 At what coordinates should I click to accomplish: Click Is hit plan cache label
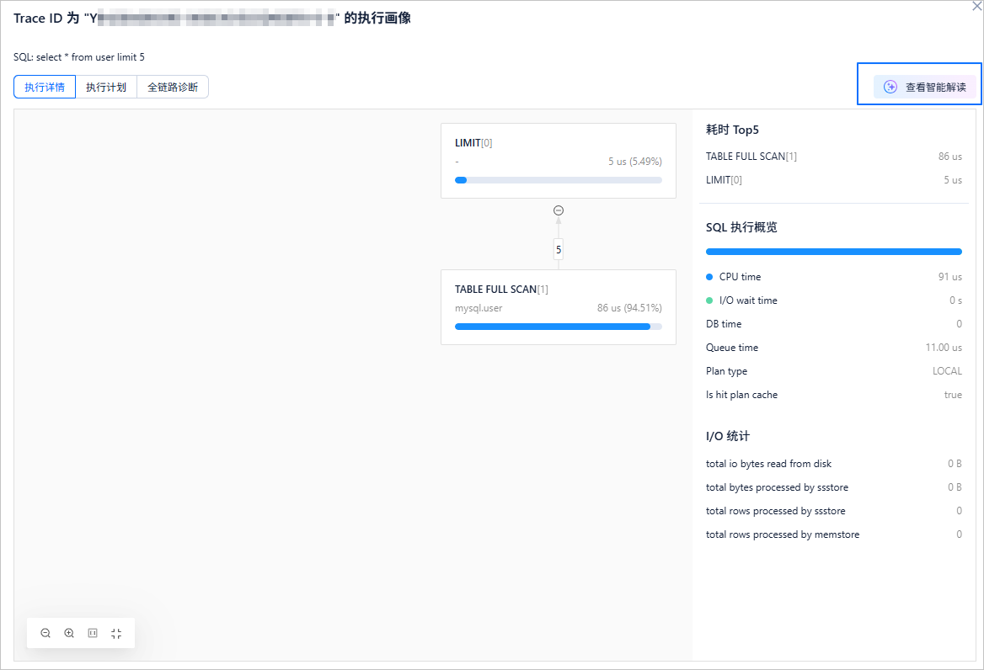741,395
